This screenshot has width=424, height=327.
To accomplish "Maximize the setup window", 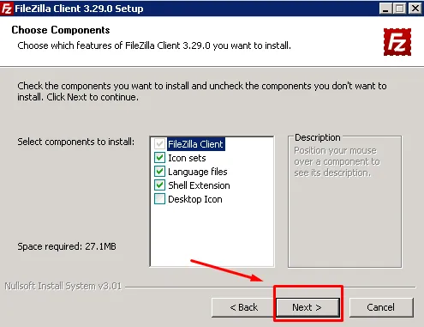I will (x=399, y=9).
